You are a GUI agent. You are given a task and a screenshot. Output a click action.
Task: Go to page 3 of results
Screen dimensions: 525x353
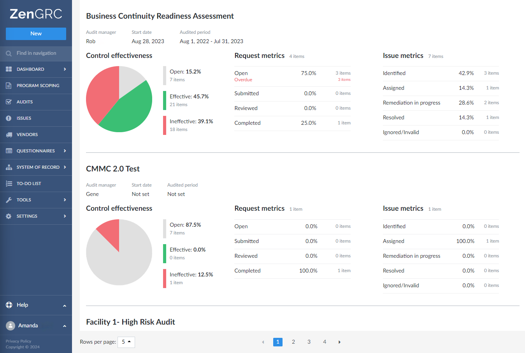[x=309, y=342]
